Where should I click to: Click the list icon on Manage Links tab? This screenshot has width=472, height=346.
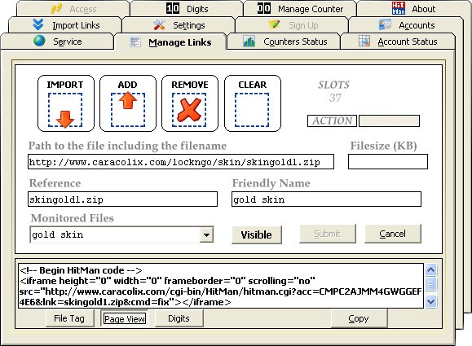click(x=135, y=42)
